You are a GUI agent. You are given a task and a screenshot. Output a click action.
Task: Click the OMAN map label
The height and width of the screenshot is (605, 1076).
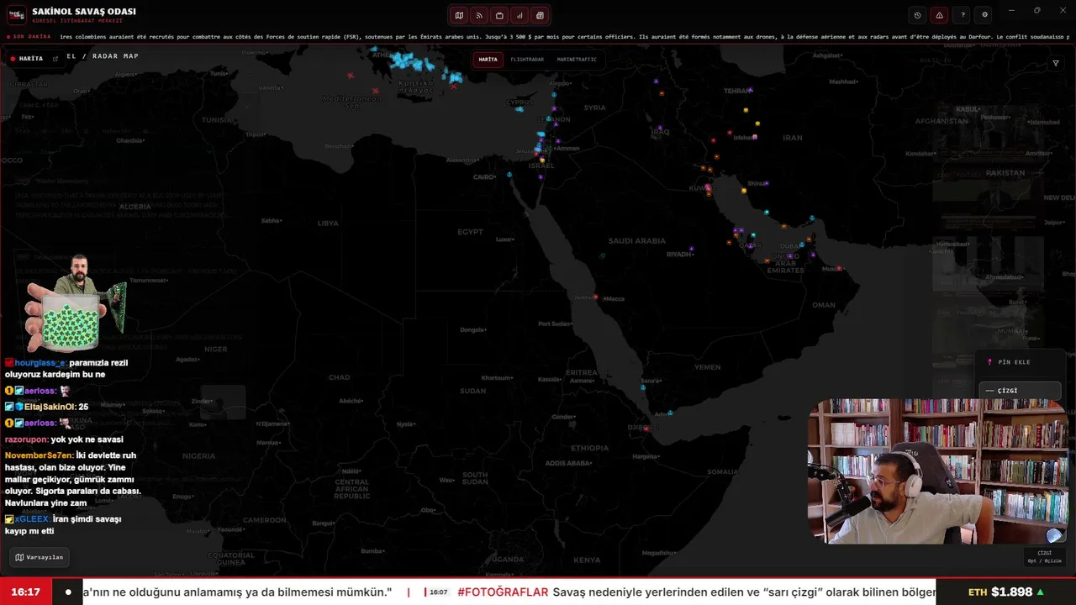824,305
